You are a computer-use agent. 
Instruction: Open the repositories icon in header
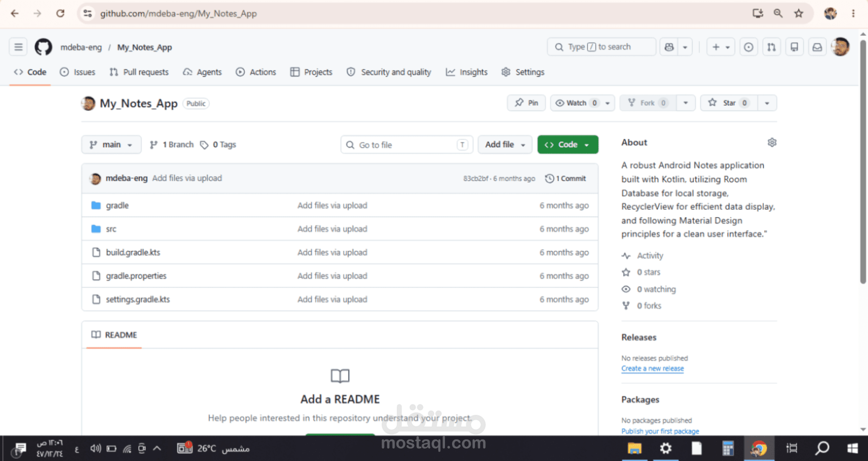coord(794,47)
